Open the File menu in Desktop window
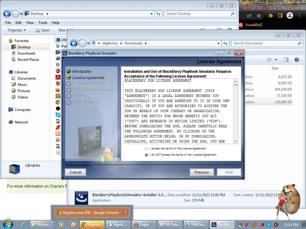Image resolution: width=306 pixels, height=229 pixels. pos(8,23)
